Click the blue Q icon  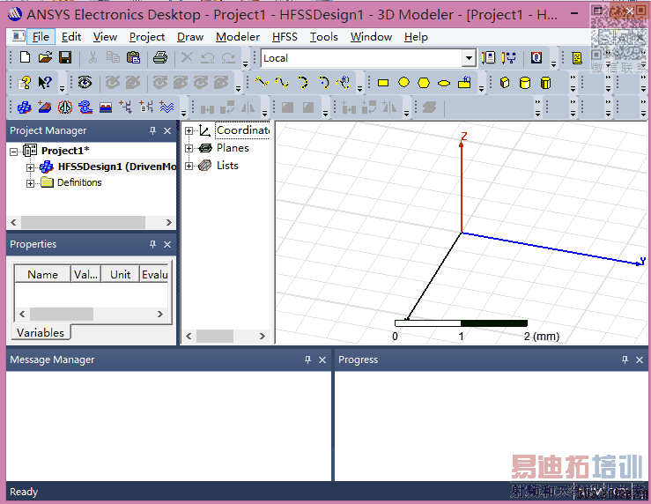tap(536, 57)
